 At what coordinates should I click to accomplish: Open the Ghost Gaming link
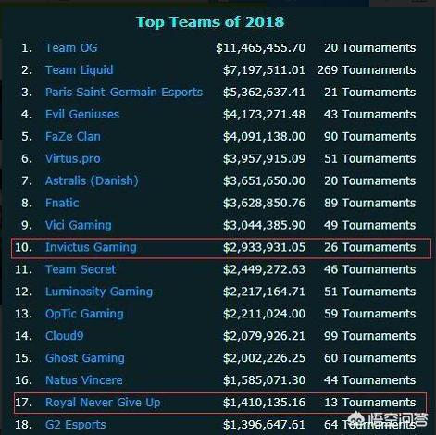pyautogui.click(x=85, y=358)
